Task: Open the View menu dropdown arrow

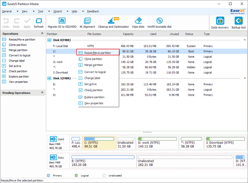Action: tap(33, 12)
